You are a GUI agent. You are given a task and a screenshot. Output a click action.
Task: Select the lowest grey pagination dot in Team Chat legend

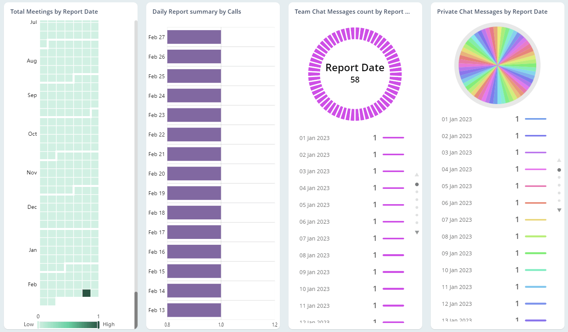click(x=417, y=222)
